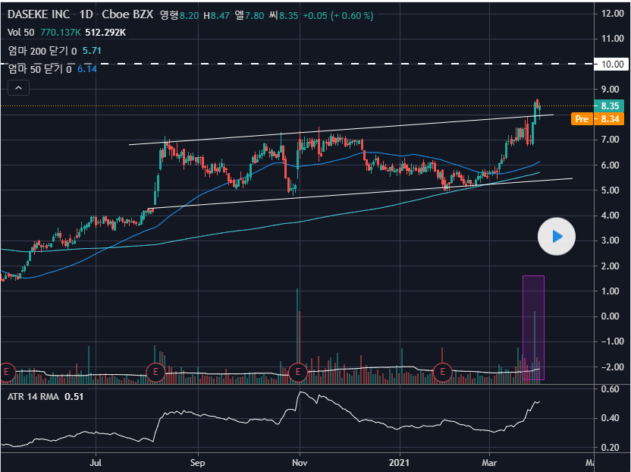Open the earnings marker between 2021 and Mar
Viewport: 631px width, 472px height.
point(443,372)
